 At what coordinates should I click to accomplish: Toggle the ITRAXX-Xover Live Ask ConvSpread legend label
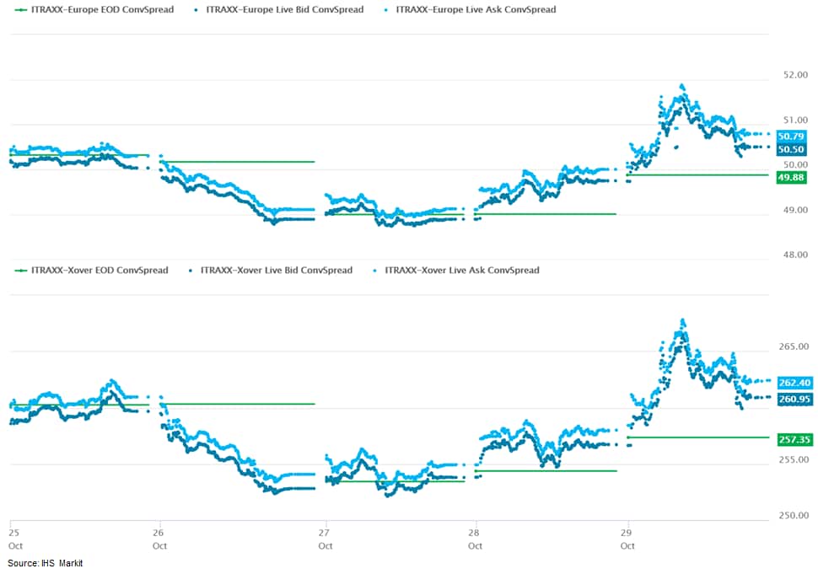(x=461, y=271)
